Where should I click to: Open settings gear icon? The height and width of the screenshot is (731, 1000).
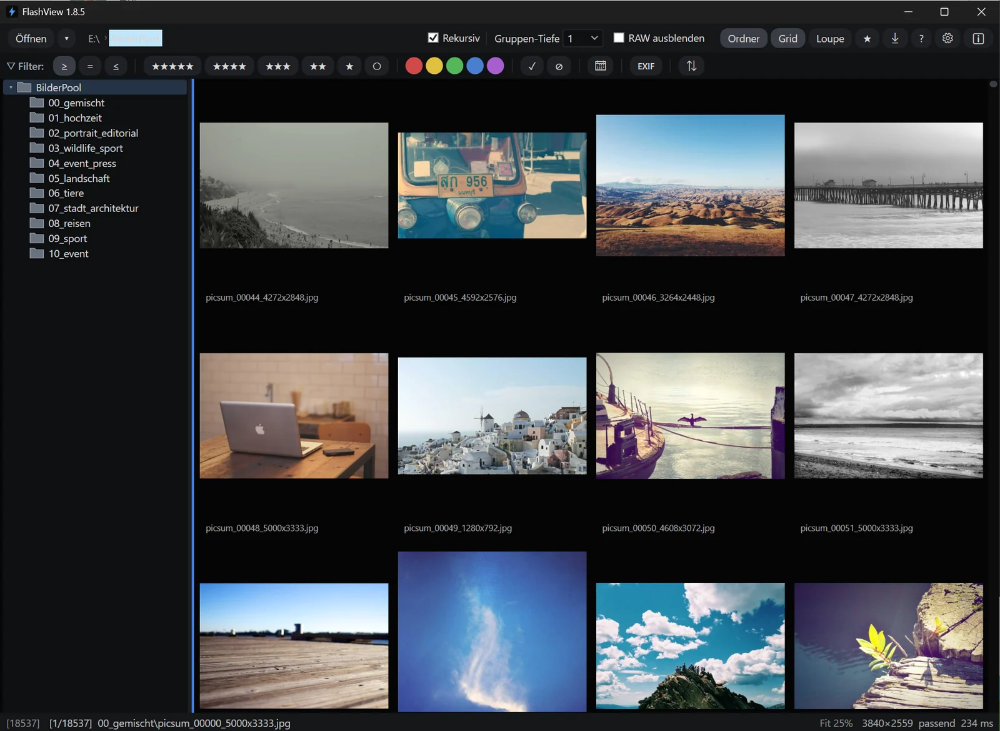(x=947, y=38)
